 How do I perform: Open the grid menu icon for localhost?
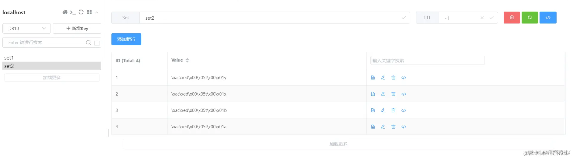[x=89, y=12]
